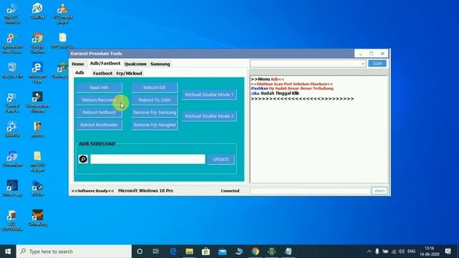Open the Microsoft Edge desktop shortcut
459x258 pixels.
(x=37, y=73)
